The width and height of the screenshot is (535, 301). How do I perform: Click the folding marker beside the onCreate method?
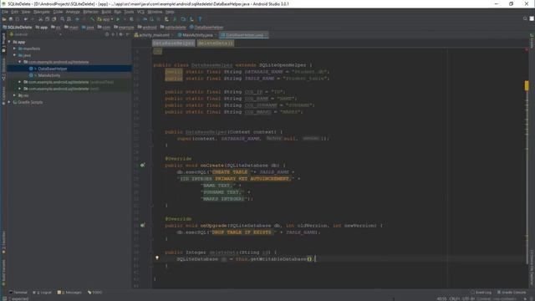pyautogui.click(x=150, y=166)
